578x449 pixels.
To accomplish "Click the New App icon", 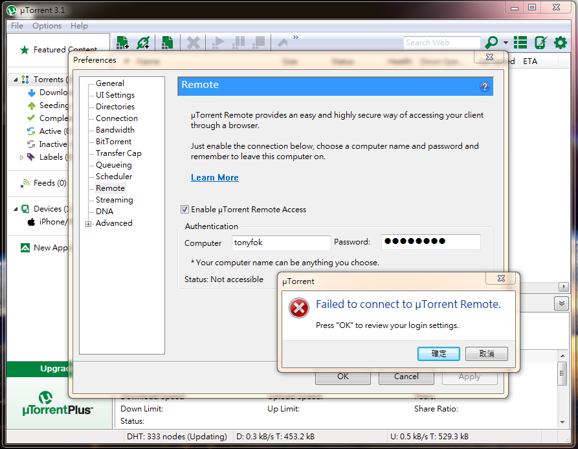I will pos(25,248).
